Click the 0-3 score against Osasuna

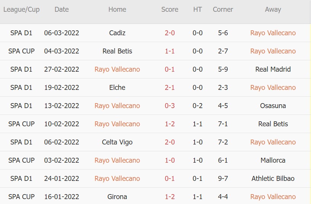pyautogui.click(x=170, y=106)
